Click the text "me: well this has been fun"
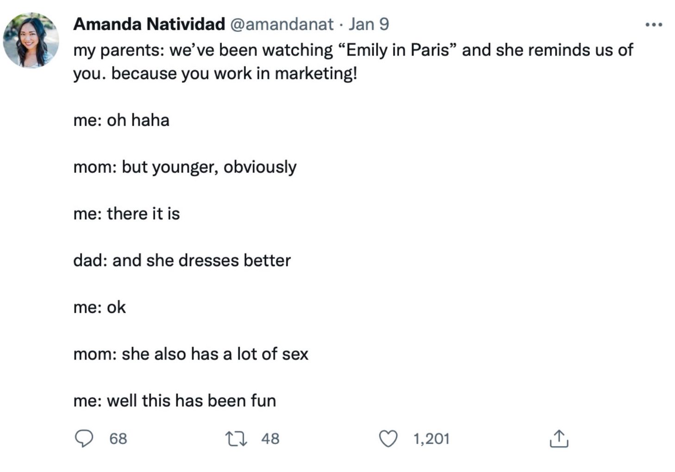The image size is (675, 472). [175, 401]
